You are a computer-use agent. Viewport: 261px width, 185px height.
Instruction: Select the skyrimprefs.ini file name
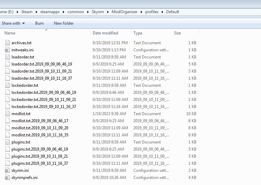(24, 178)
